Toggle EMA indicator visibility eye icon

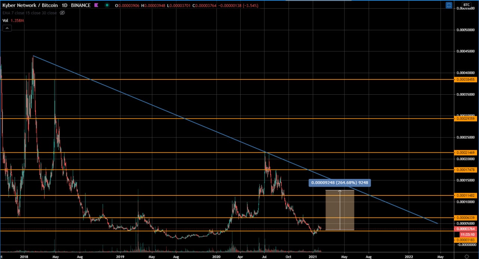click(62, 13)
